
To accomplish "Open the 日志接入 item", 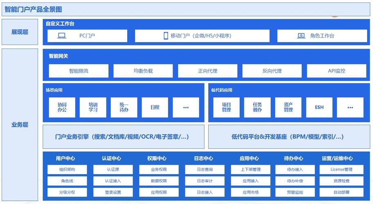I will pos(205,192).
